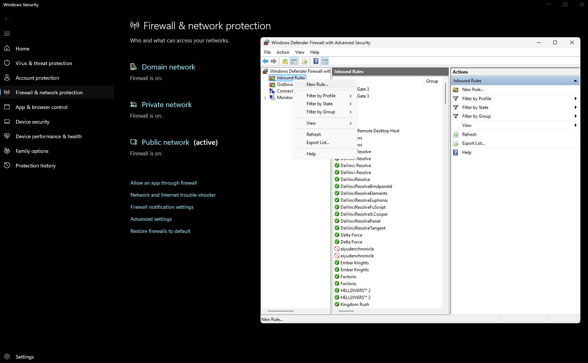This screenshot has width=588, height=363.
Task: Open Settings gear in Windows Security sidebar
Action: pos(7,356)
